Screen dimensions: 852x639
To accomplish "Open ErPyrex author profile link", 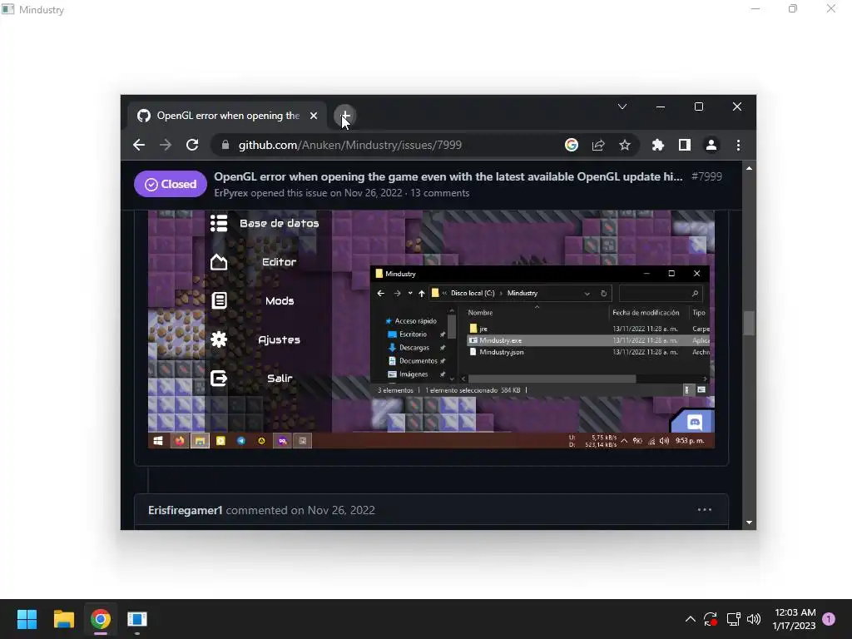I will pos(231,193).
